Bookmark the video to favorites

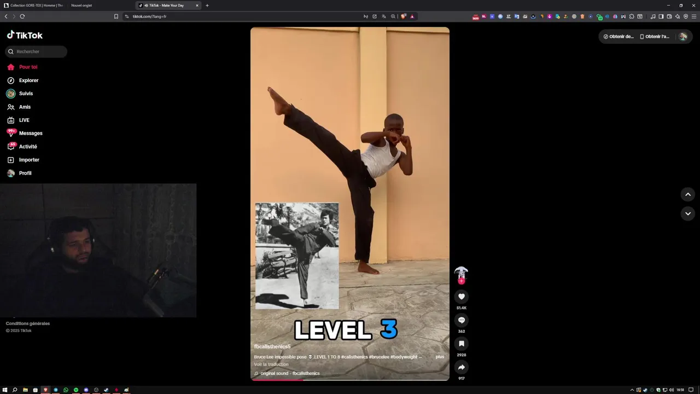(461, 344)
